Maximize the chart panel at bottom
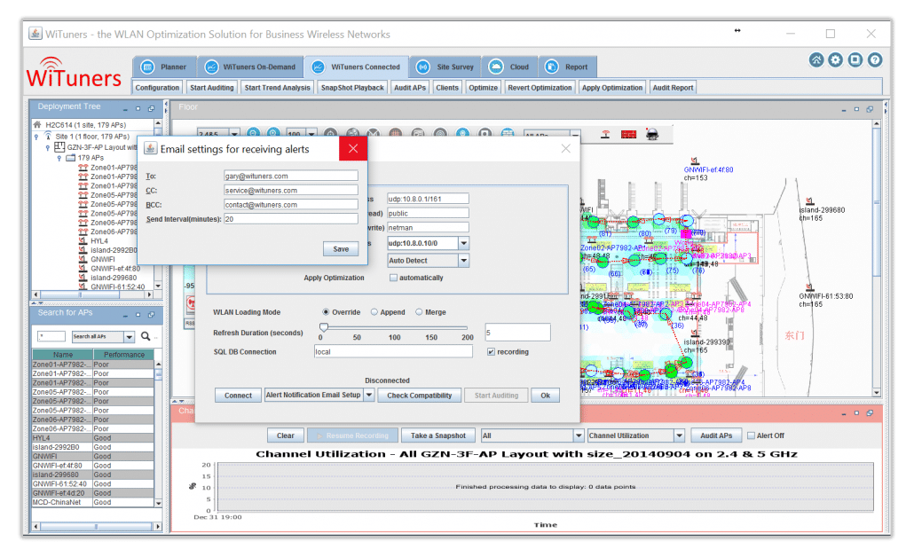 [x=856, y=413]
